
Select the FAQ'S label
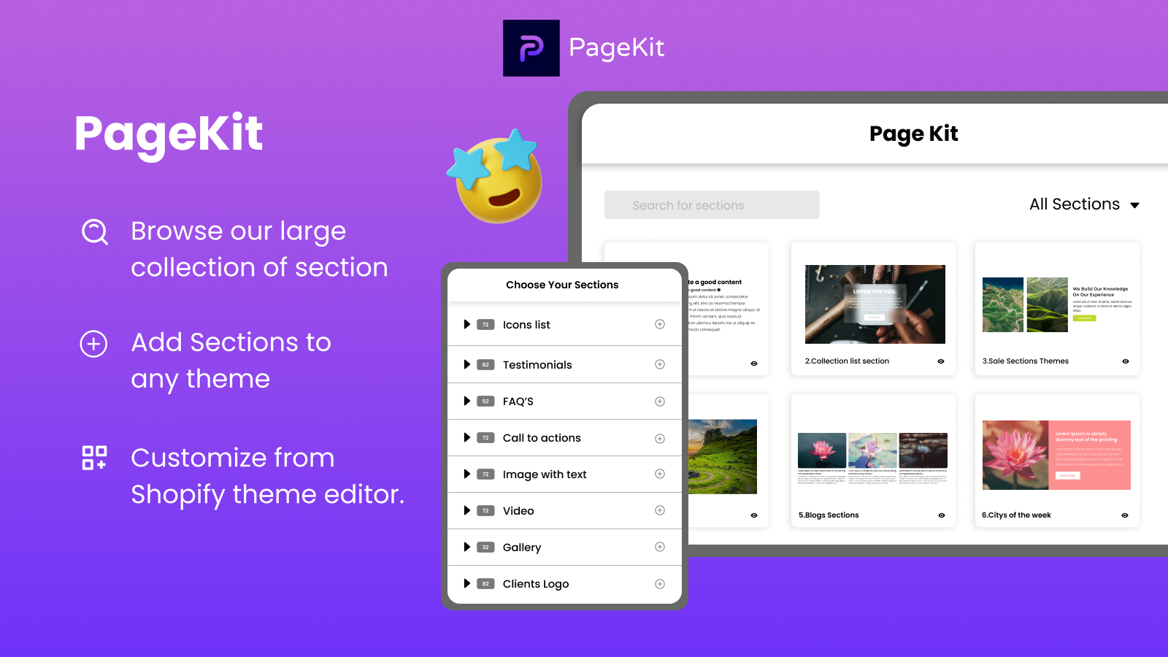tap(518, 401)
